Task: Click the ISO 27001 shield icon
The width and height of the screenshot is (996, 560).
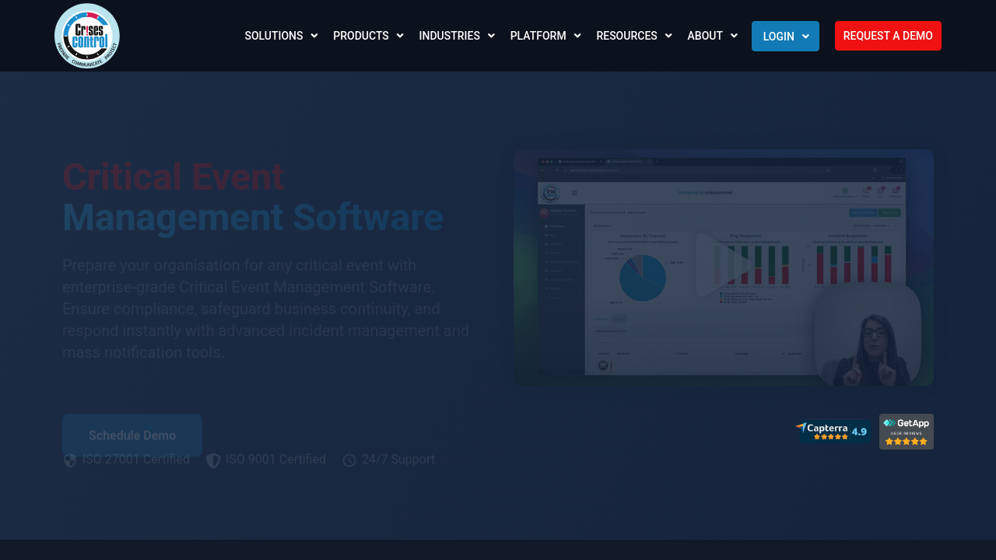Action: [x=70, y=460]
